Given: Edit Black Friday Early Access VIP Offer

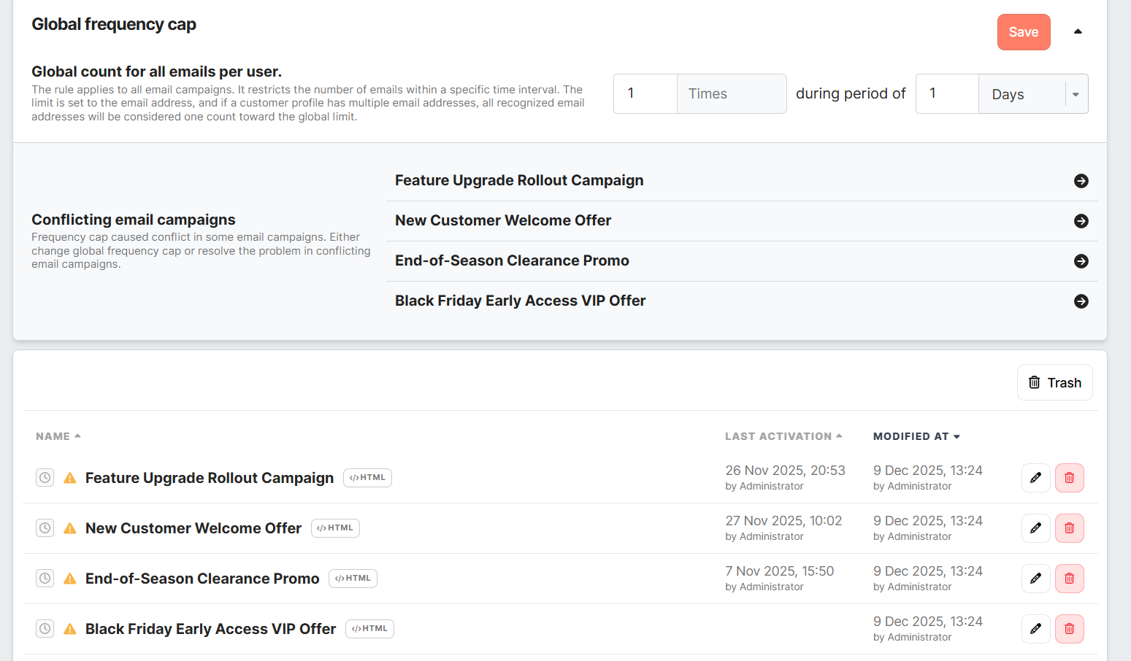Looking at the screenshot, I should pos(1035,629).
